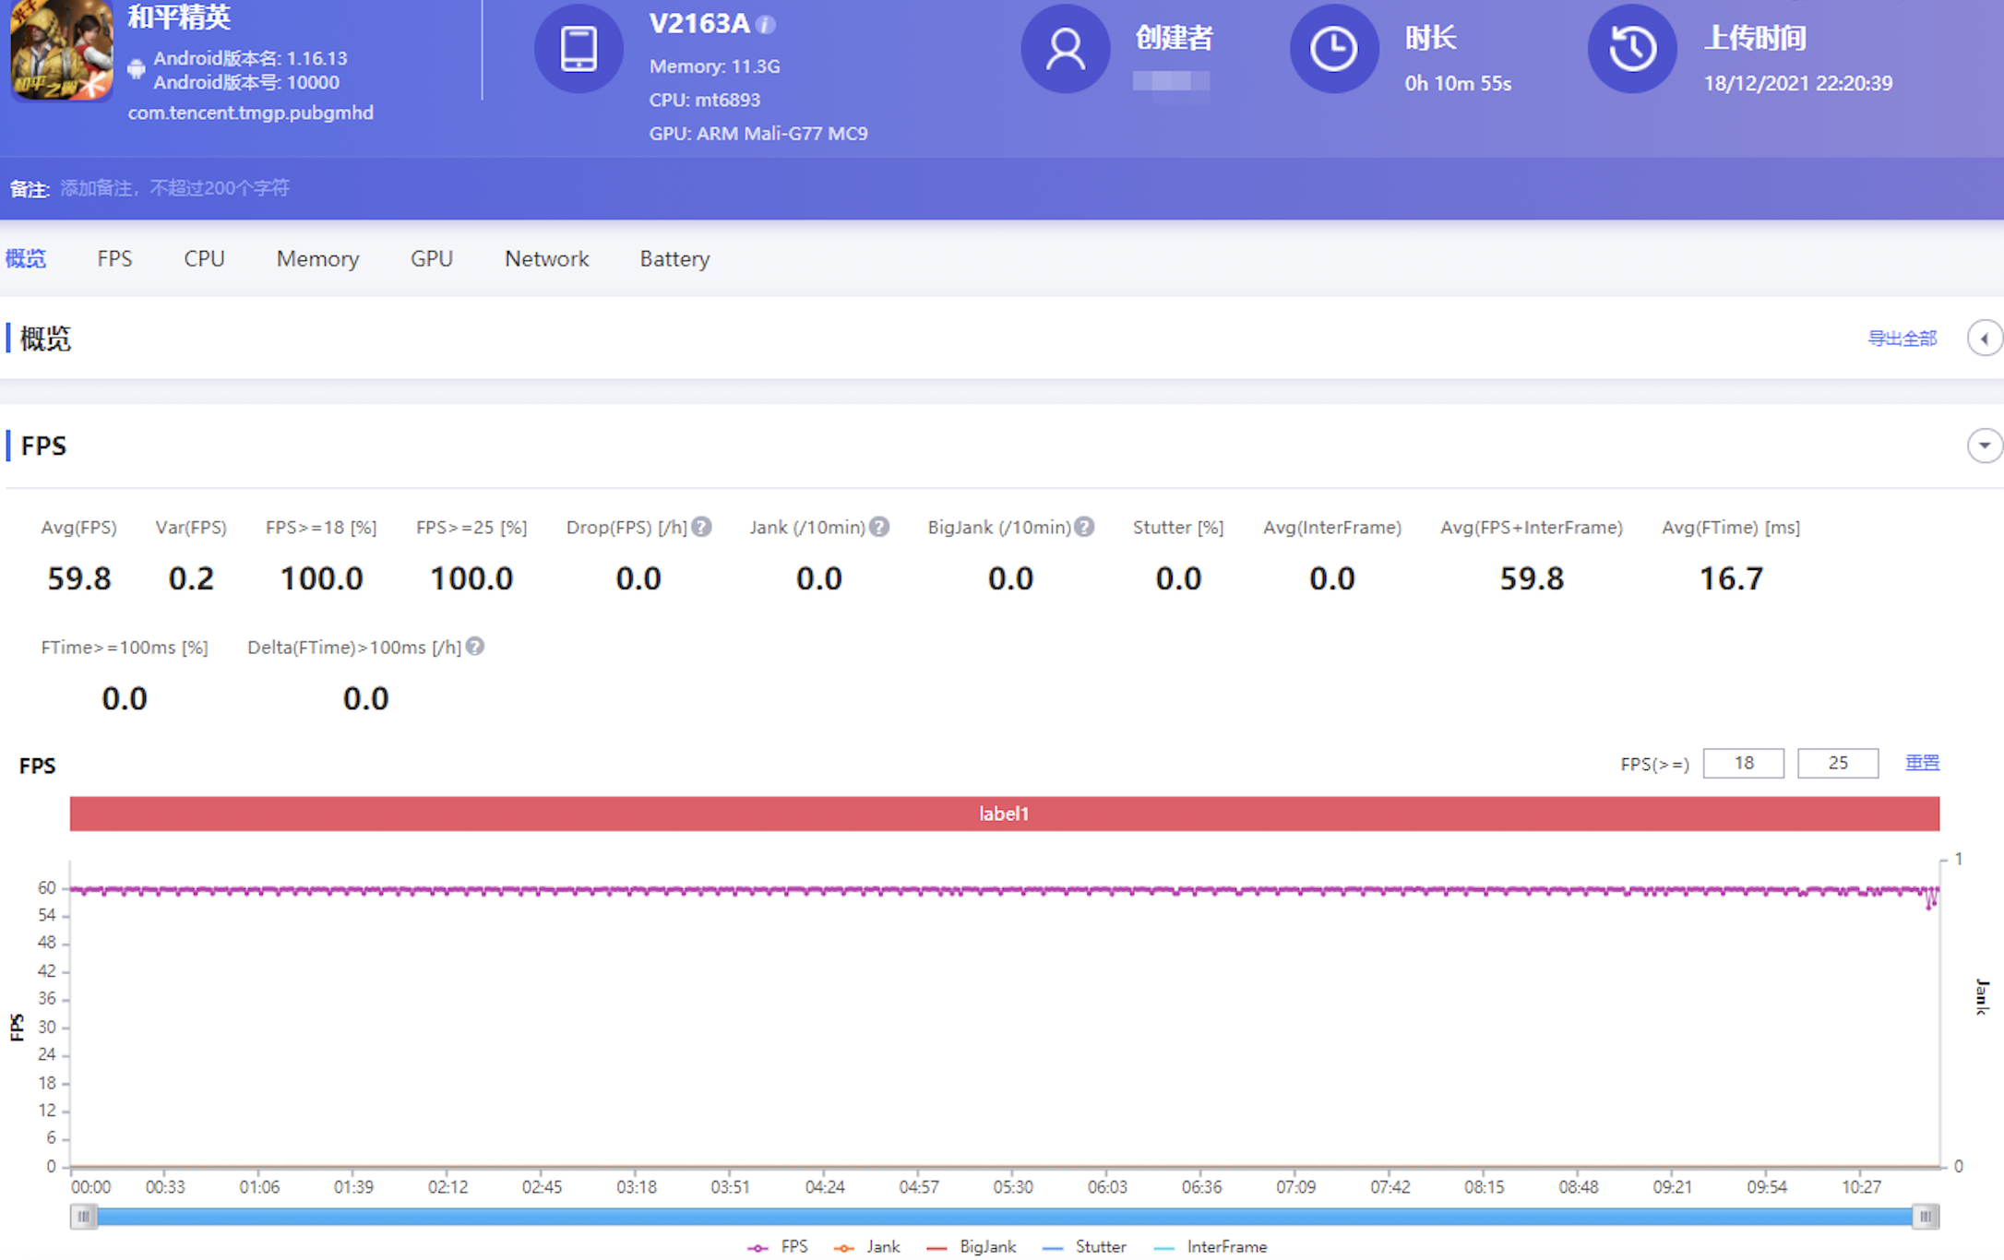Image resolution: width=2004 pixels, height=1260 pixels.
Task: Toggle the BigJank series in chart legend
Action: click(971, 1246)
